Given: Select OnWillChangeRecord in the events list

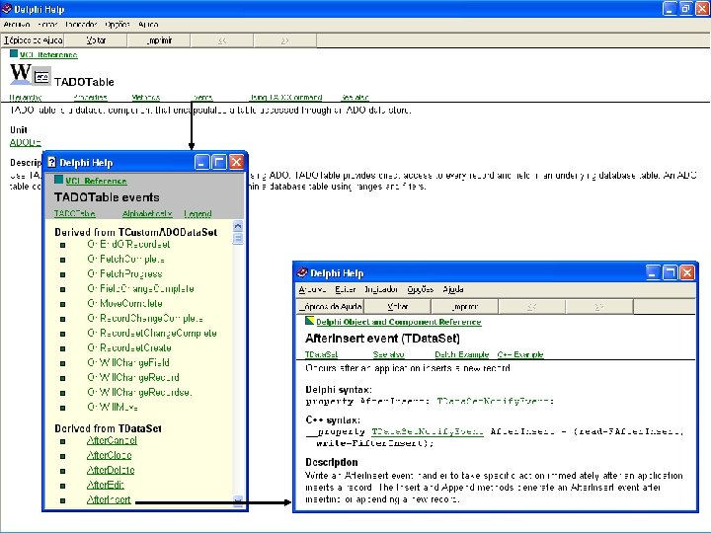Looking at the screenshot, I should tap(133, 377).
